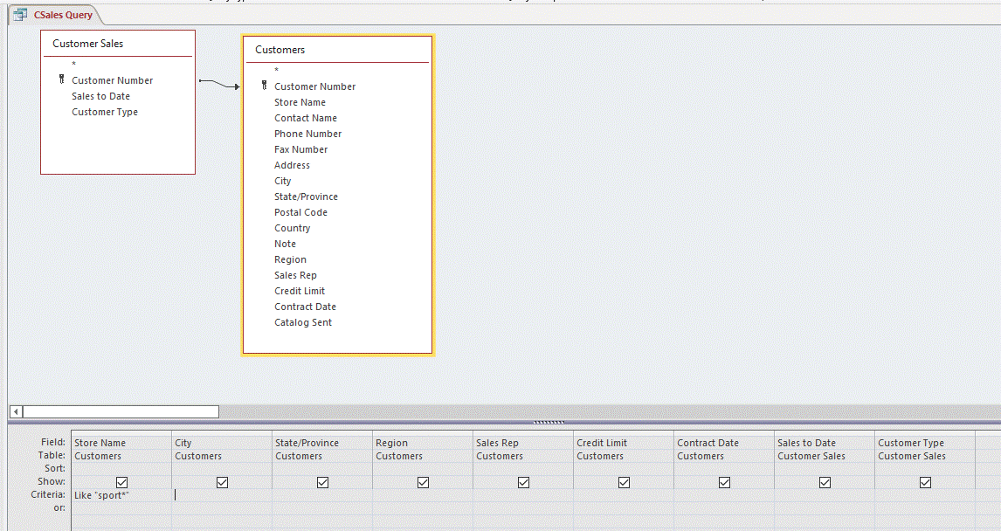
Task: Click the key icon beside Customer Number in Customers
Action: click(x=263, y=86)
